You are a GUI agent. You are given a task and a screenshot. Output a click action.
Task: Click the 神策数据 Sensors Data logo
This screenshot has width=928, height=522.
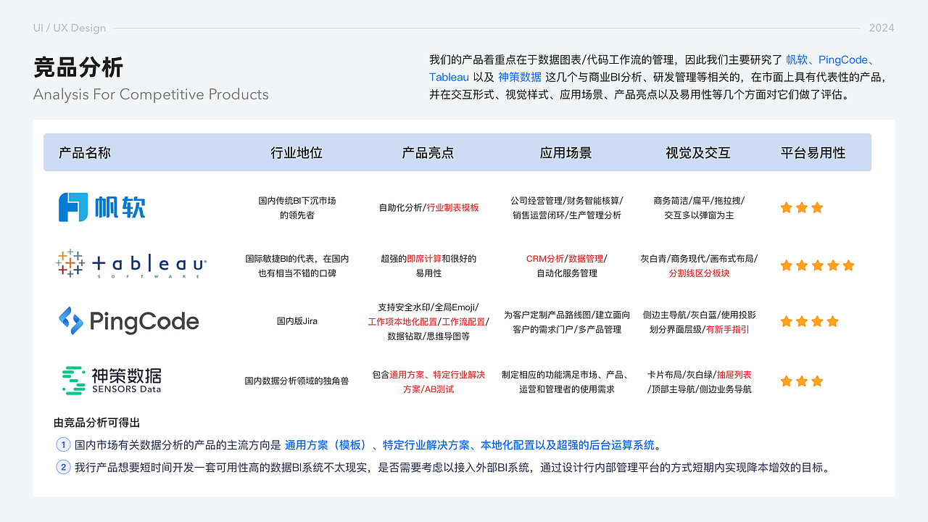(111, 381)
